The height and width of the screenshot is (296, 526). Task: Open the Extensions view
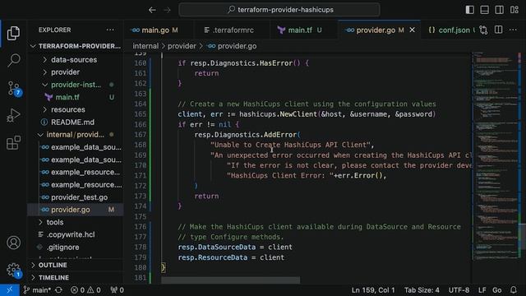pos(13,143)
